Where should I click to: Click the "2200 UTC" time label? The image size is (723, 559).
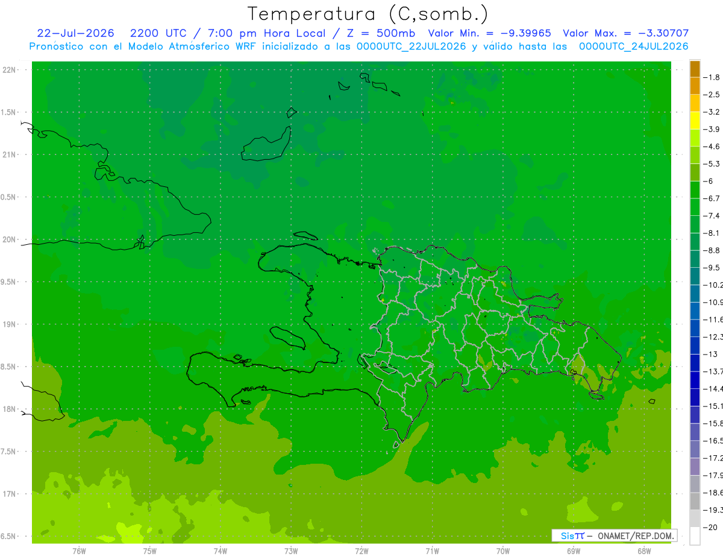pyautogui.click(x=158, y=33)
